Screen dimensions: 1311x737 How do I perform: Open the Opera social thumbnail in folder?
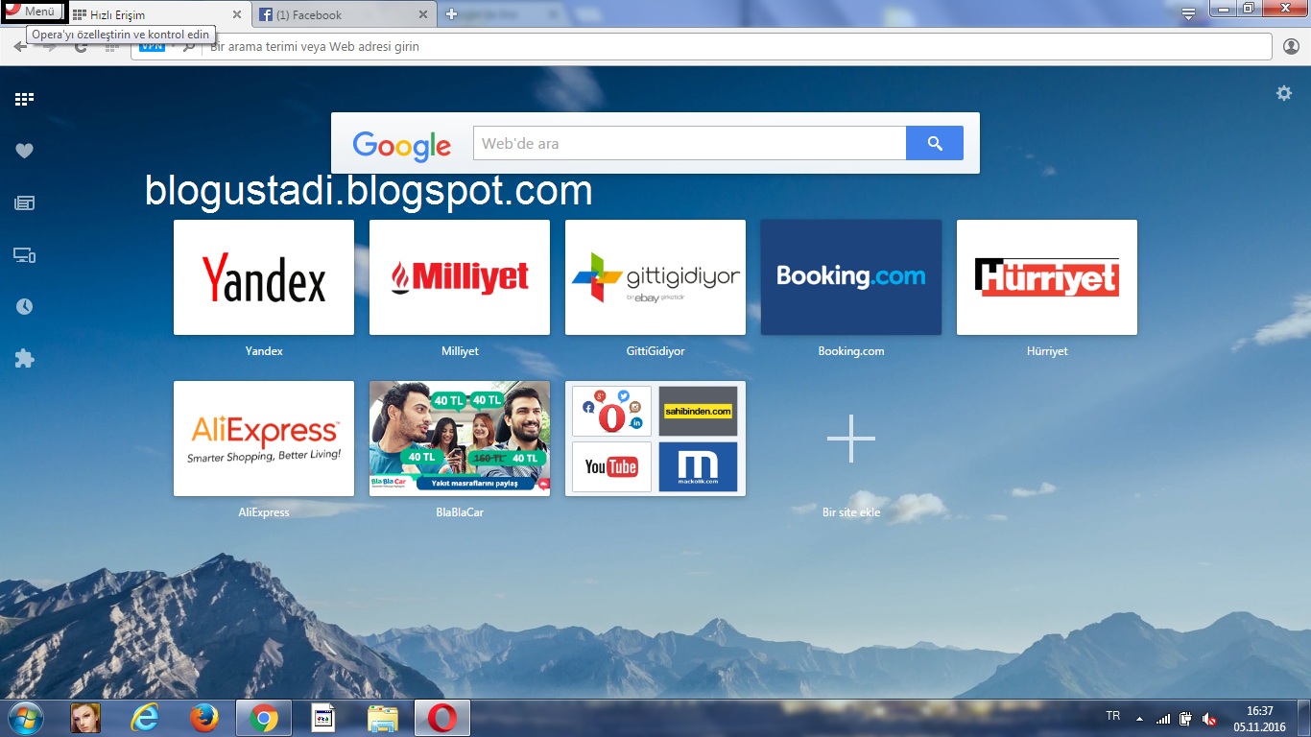click(611, 411)
